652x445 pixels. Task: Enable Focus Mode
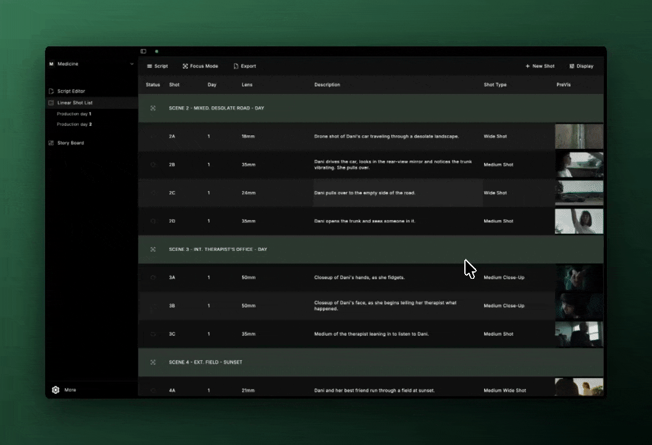click(200, 66)
